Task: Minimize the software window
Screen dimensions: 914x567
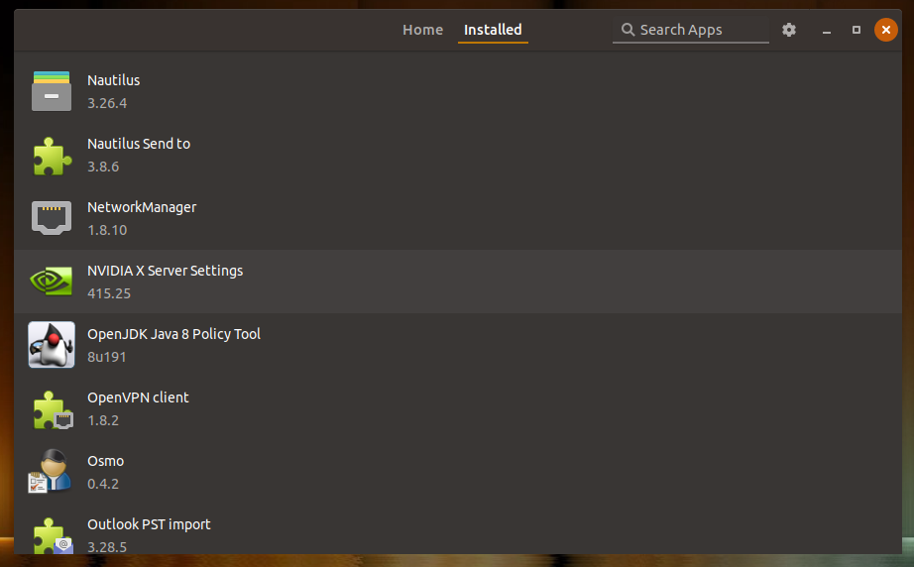Action: coord(826,30)
